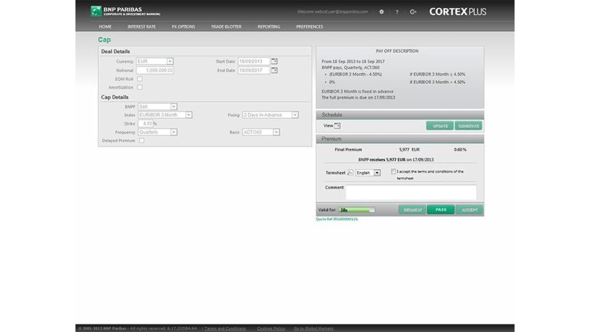Image resolution: width=590 pixels, height=332 pixels.
Task: Open the FX Options menu
Action: [x=183, y=27]
